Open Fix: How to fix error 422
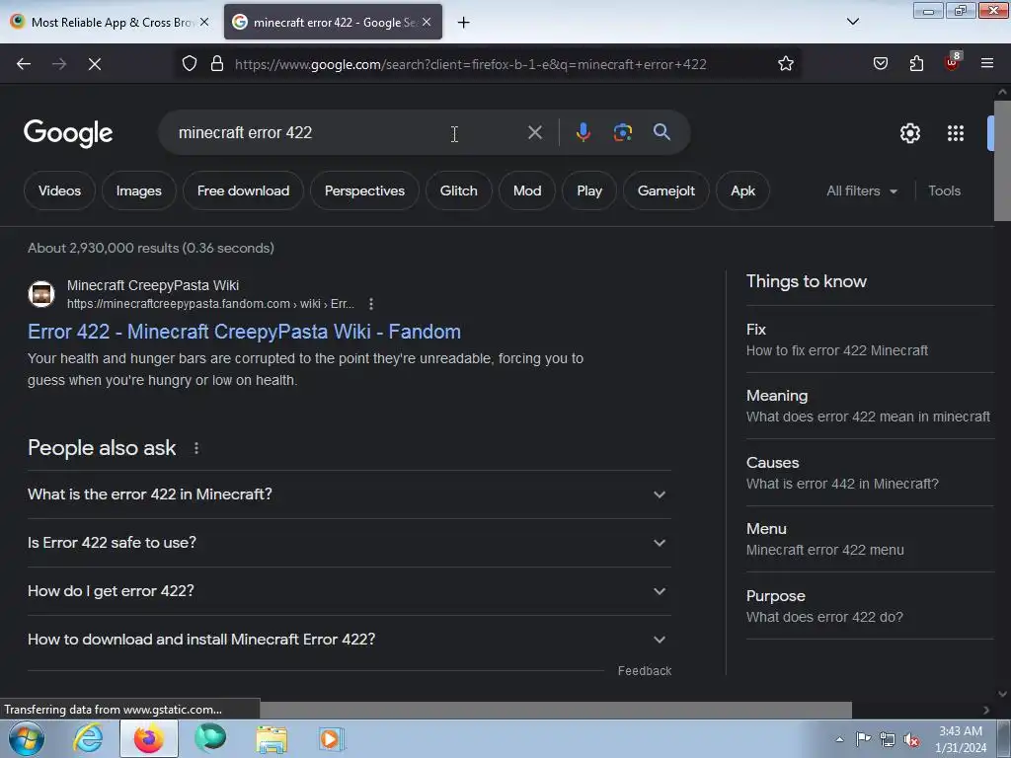The height and width of the screenshot is (758, 1011). (870, 340)
